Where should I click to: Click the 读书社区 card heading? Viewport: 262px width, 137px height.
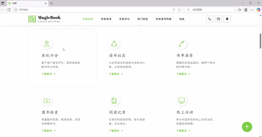click(117, 56)
